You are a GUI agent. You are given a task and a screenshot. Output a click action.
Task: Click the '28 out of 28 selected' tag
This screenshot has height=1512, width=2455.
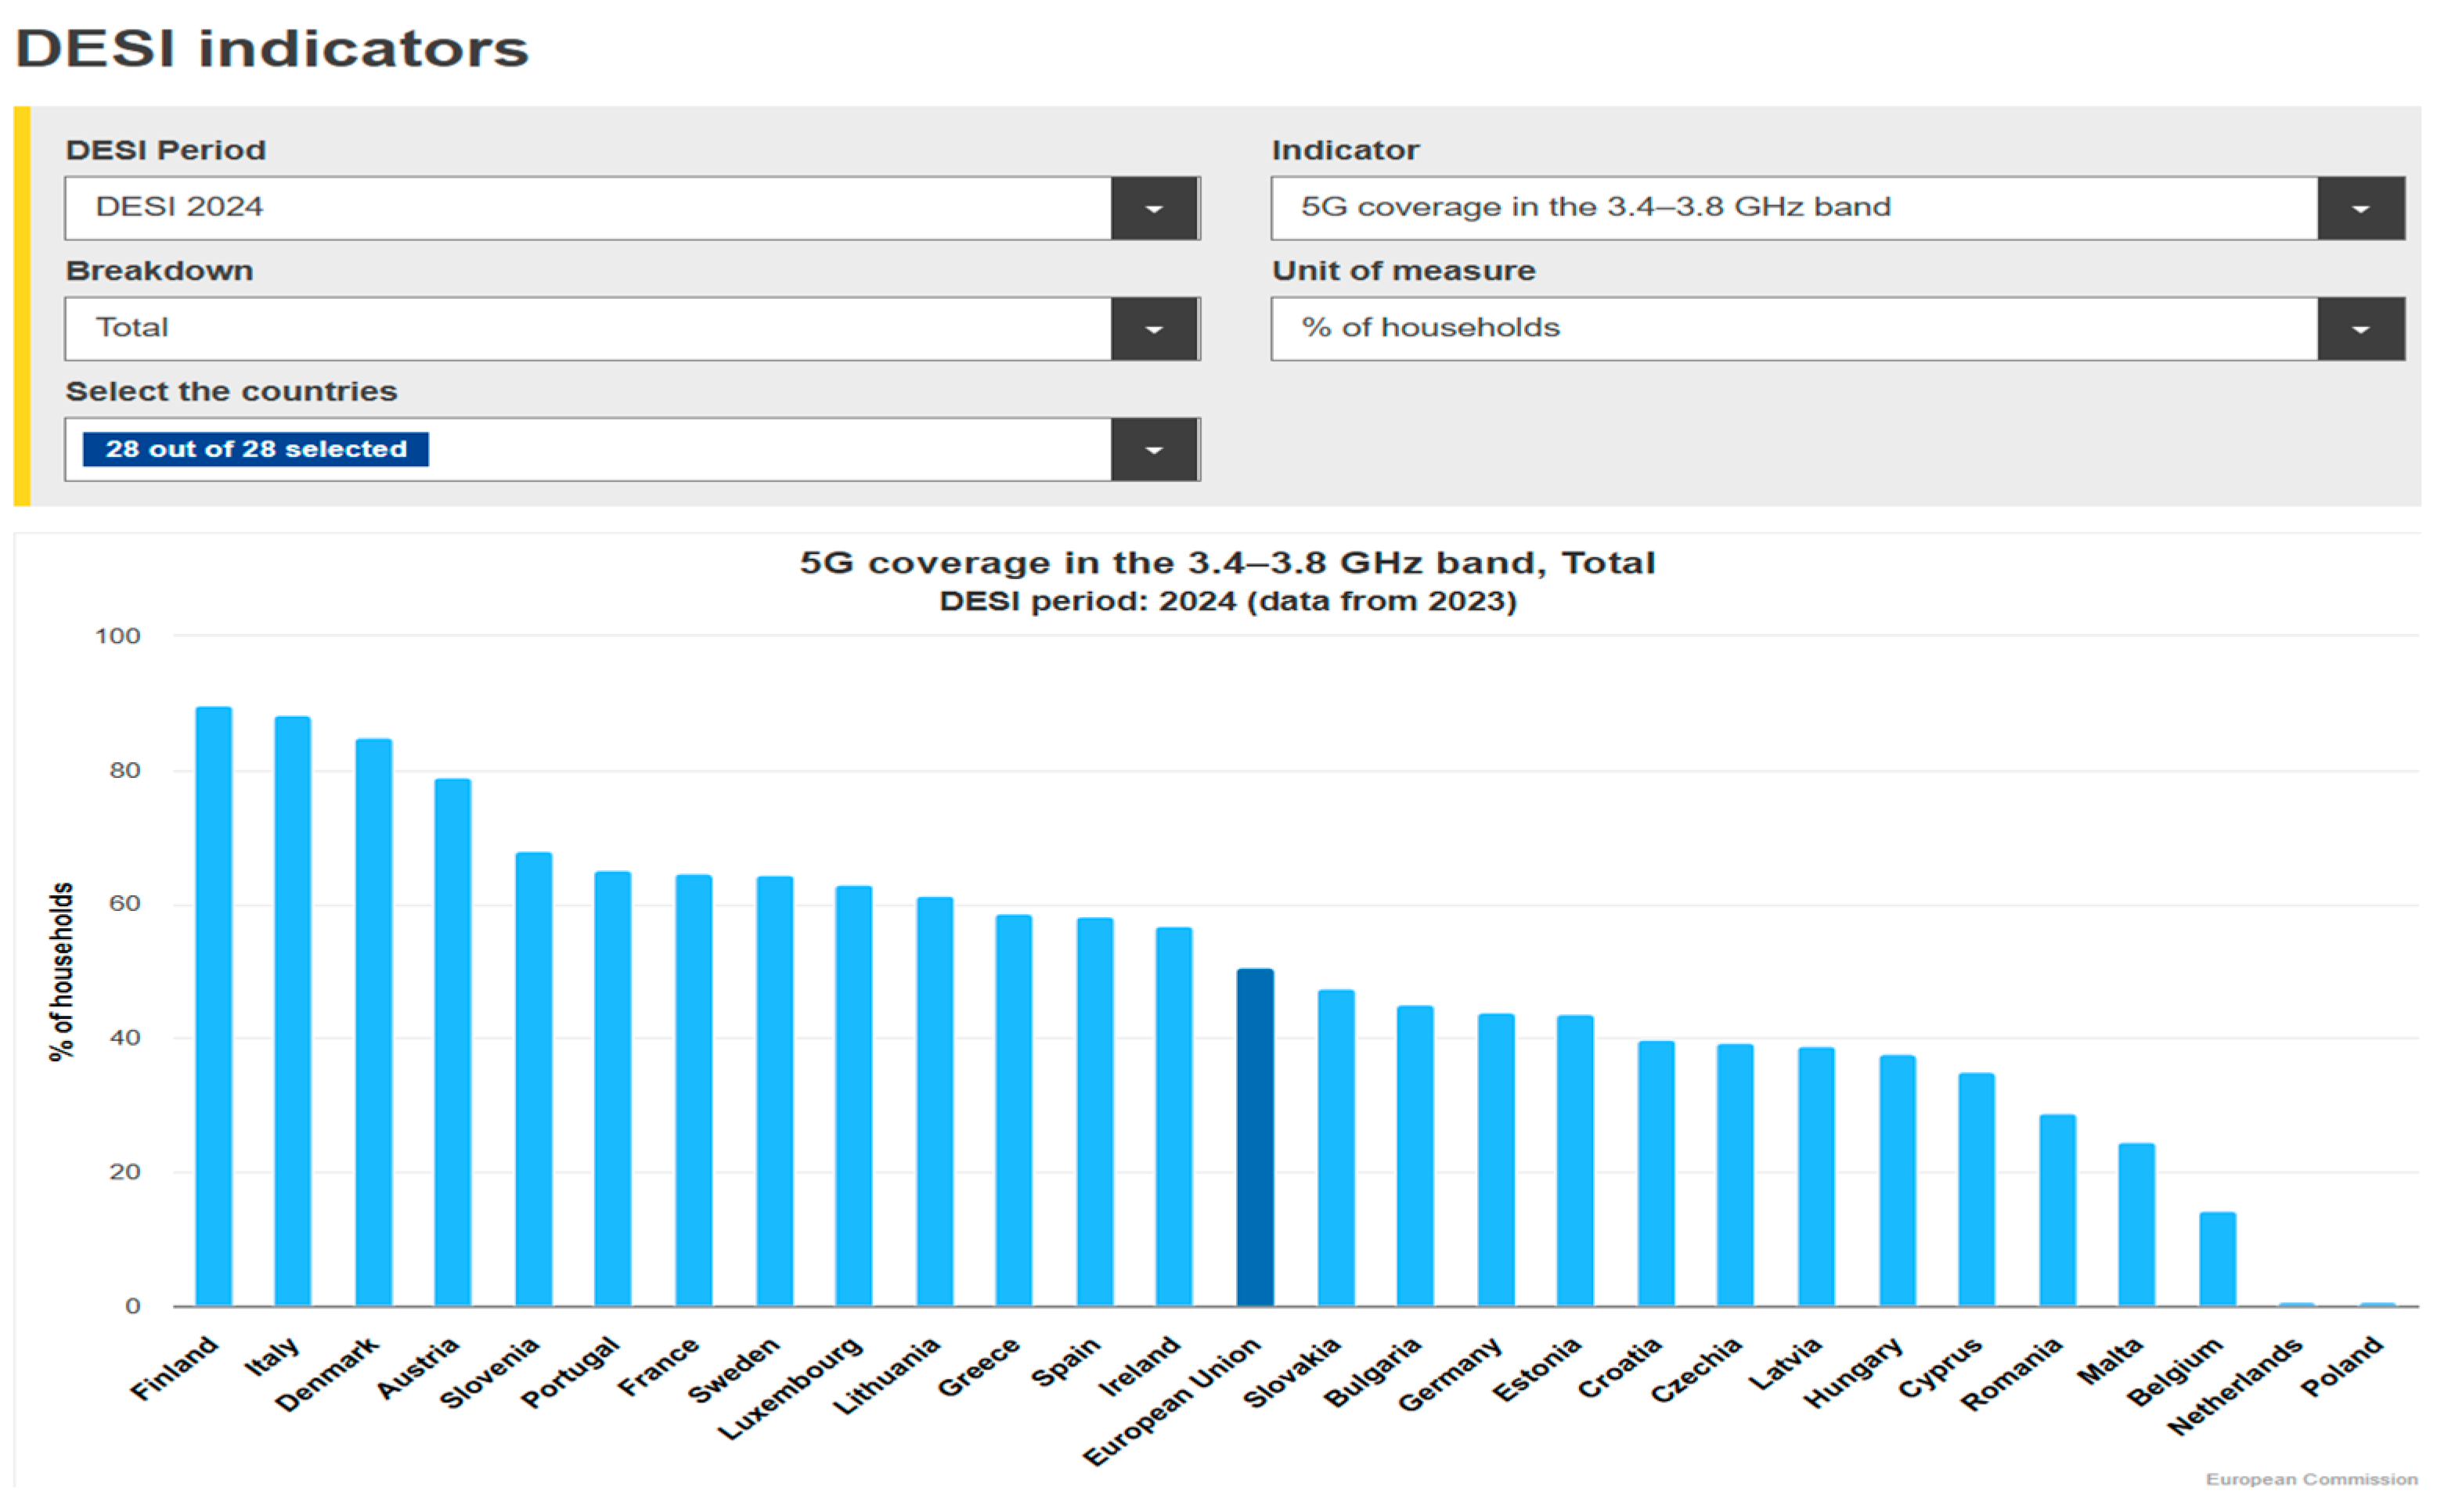(256, 449)
